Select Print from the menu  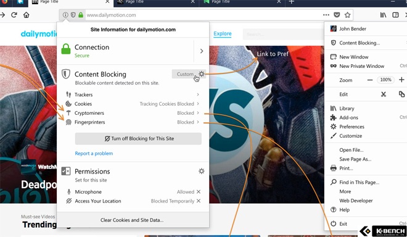click(366, 168)
